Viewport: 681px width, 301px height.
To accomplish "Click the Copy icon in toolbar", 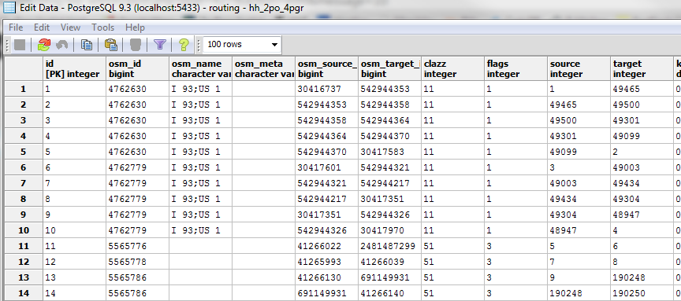I will tap(87, 45).
